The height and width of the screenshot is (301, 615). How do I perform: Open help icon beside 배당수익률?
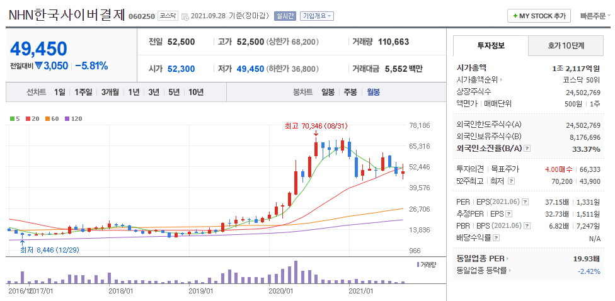(496, 238)
